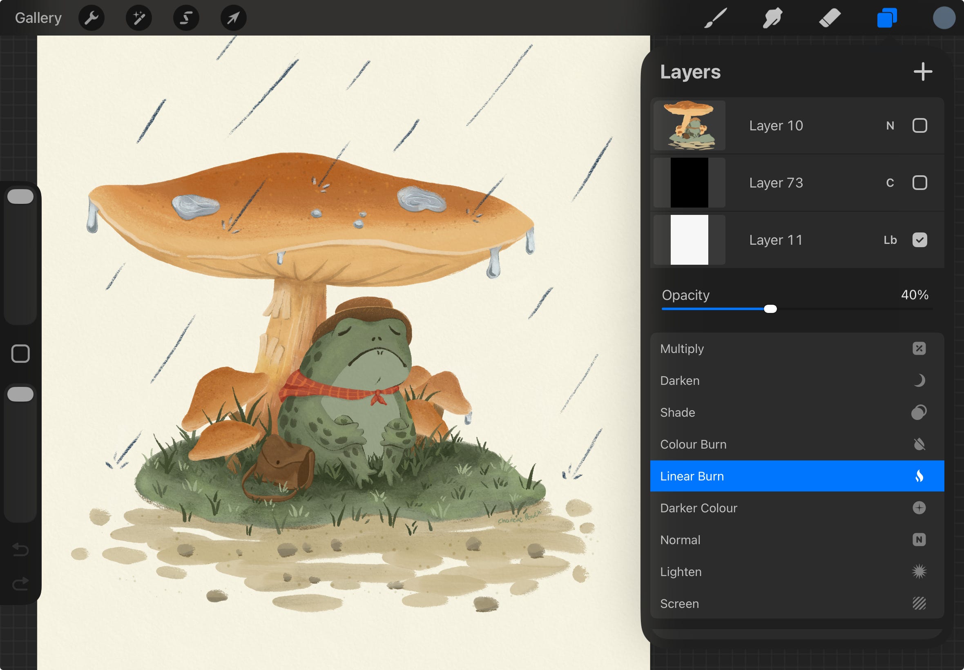Select the Eraser tool
Viewport: 964px width, 670px height.
[830, 18]
